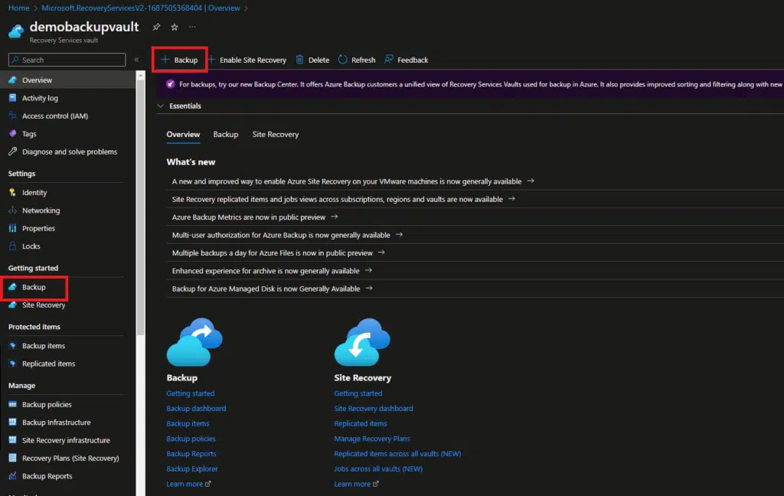
Task: Click the Feedback person icon
Action: pyautogui.click(x=388, y=60)
